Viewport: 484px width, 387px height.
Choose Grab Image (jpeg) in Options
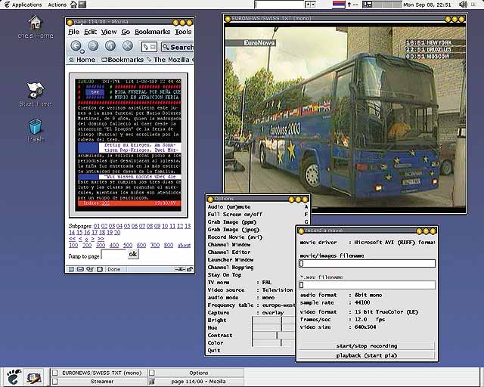coord(234,229)
